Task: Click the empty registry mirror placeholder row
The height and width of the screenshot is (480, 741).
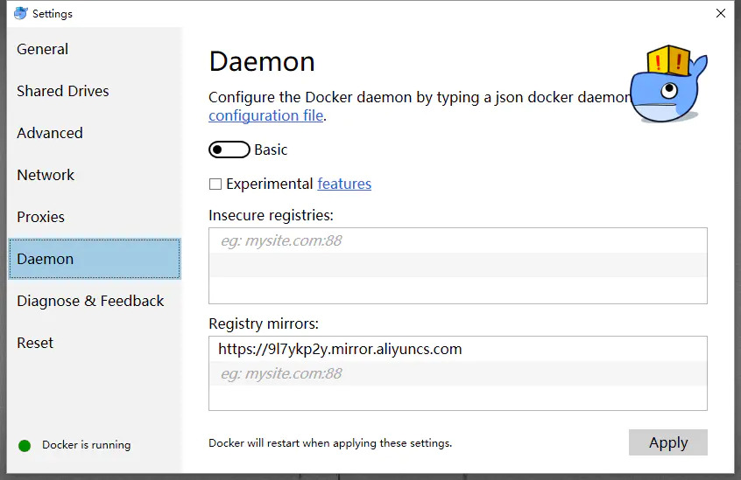Action: click(x=458, y=373)
